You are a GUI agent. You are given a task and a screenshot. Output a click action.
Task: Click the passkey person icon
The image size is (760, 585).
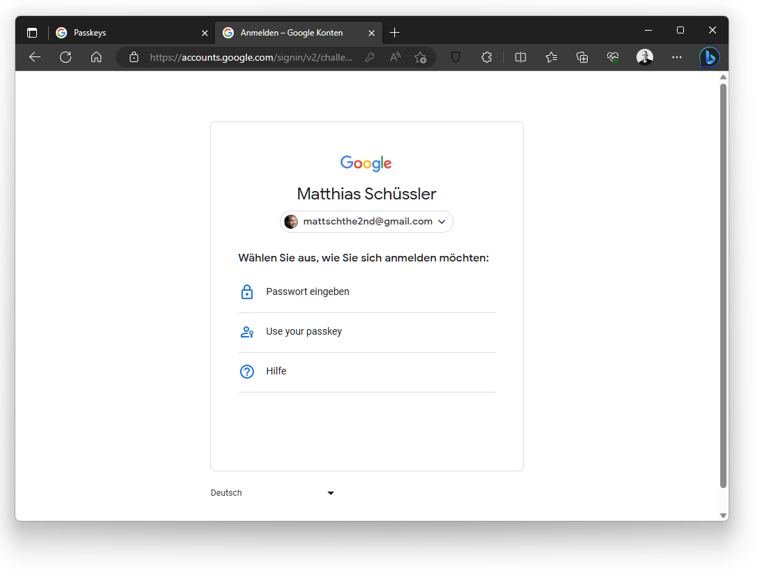247,332
